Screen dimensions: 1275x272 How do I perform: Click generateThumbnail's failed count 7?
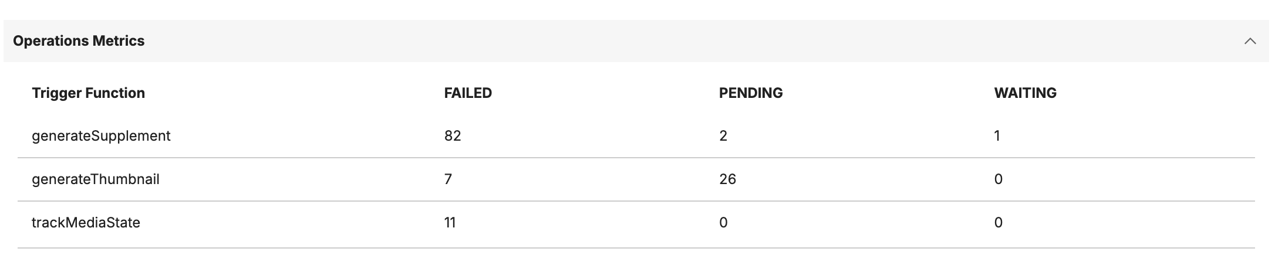point(448,179)
